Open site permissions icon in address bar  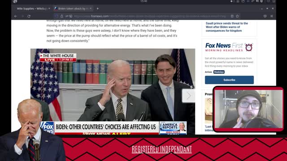(67, 16)
